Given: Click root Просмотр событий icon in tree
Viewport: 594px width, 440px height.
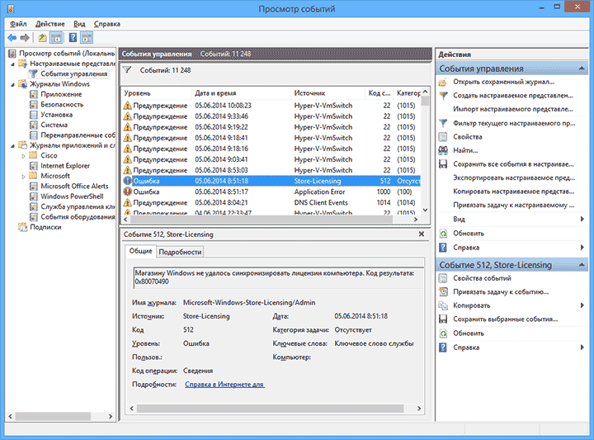Looking at the screenshot, I should tap(12, 54).
